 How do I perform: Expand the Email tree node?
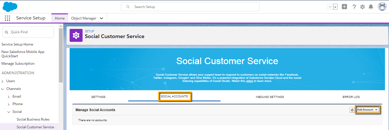(x=9, y=97)
